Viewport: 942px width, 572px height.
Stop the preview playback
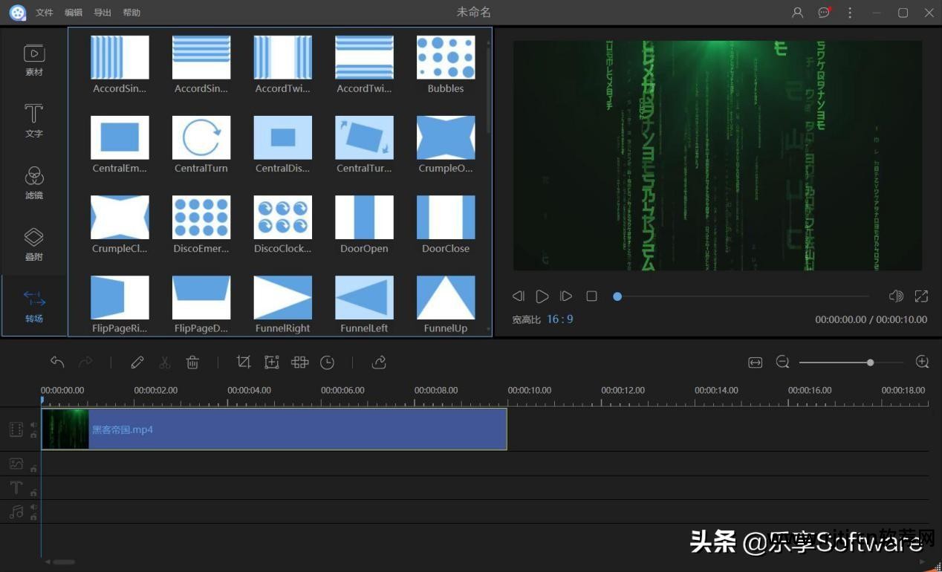(591, 296)
